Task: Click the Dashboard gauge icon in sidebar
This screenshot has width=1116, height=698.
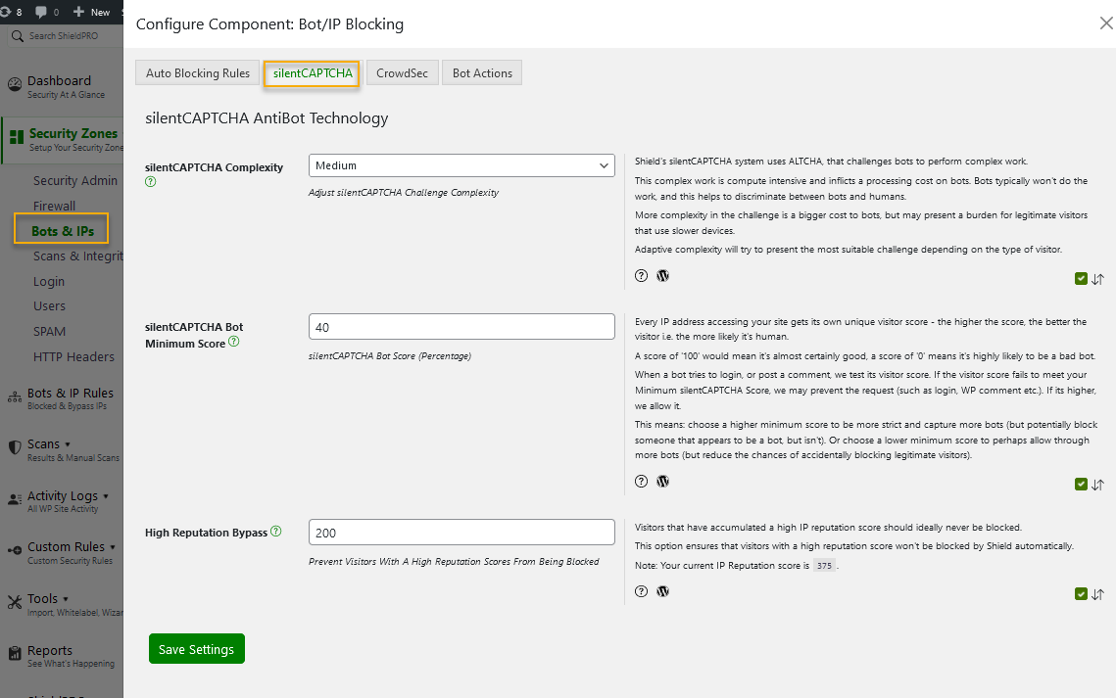Action: [15, 84]
